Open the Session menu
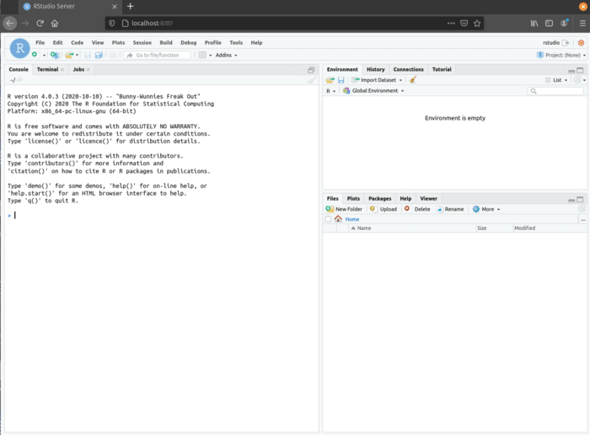 pos(142,42)
